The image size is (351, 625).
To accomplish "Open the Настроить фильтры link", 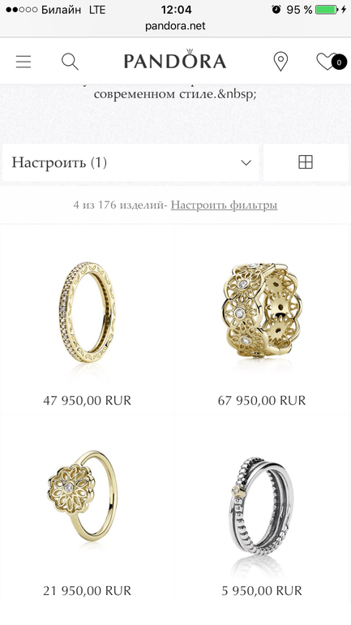I will (x=224, y=205).
